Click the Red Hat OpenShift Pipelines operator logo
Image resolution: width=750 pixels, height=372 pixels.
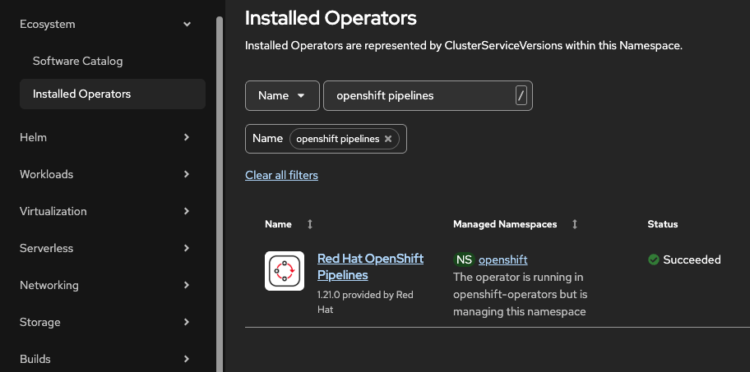click(x=285, y=271)
